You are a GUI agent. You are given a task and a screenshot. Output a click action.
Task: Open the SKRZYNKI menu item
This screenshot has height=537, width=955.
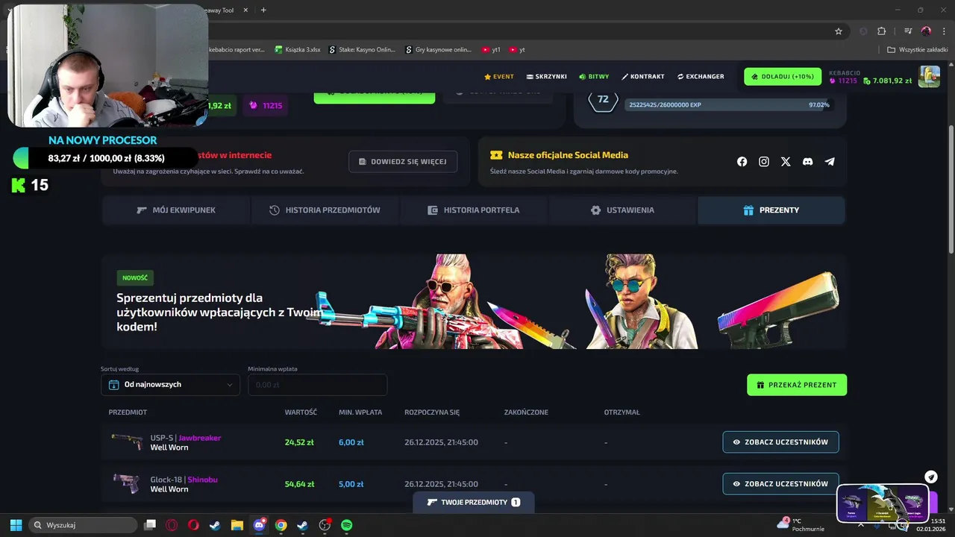(547, 77)
